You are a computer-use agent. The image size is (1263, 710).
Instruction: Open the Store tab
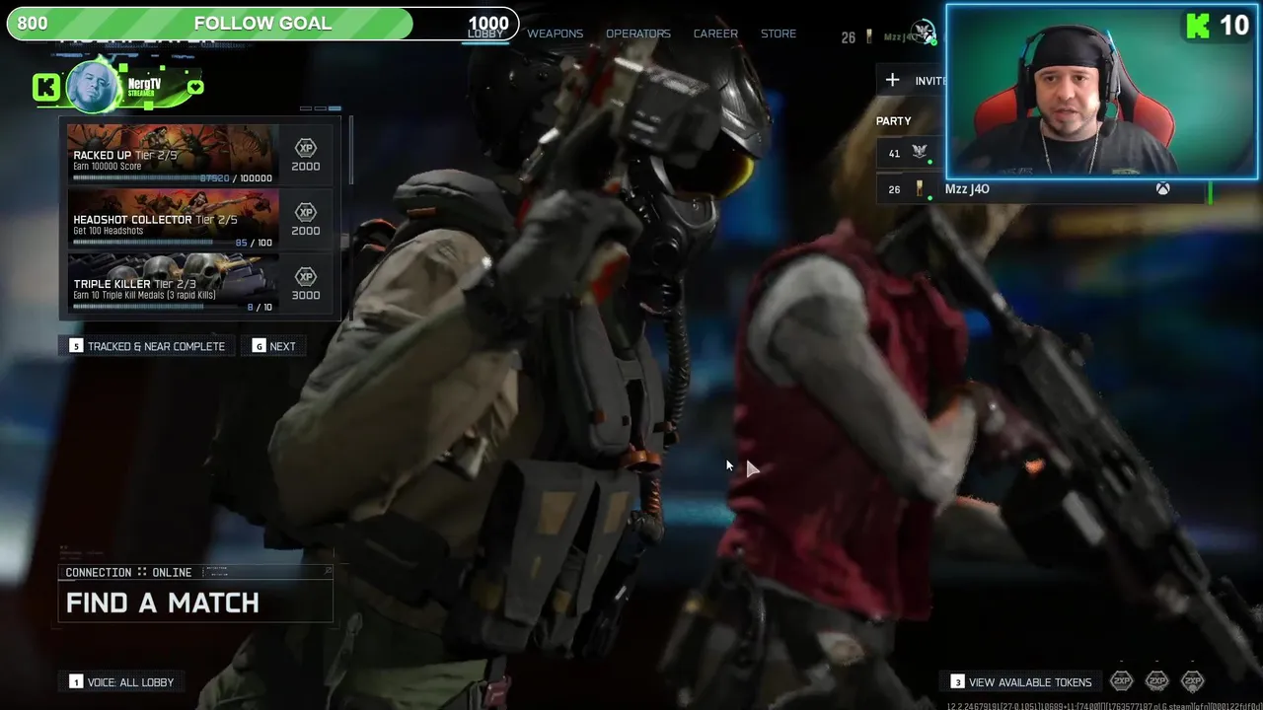click(779, 34)
